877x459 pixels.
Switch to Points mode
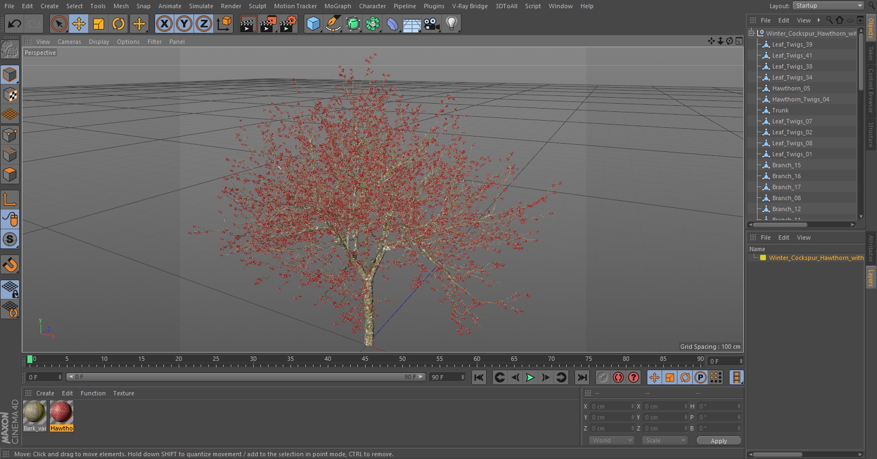(x=10, y=135)
